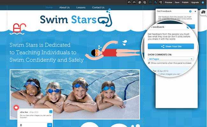
Task: Select the Home menu item
Action: tap(49, 8)
